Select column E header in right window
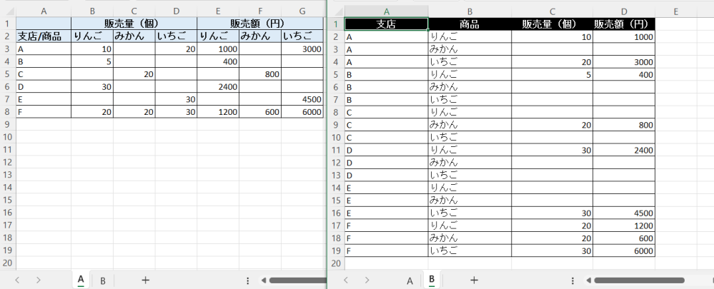Image resolution: width=714 pixels, height=289 pixels. coord(675,11)
